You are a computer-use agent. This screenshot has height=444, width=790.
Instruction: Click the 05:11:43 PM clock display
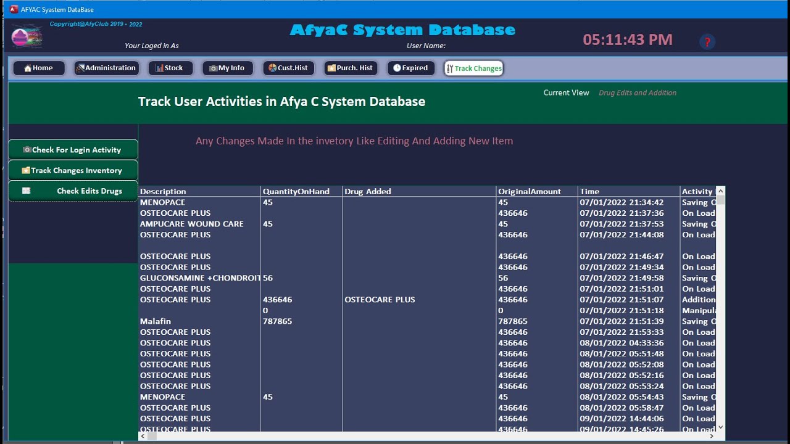click(628, 39)
